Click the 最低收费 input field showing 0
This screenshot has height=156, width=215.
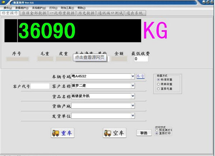click(x=141, y=59)
